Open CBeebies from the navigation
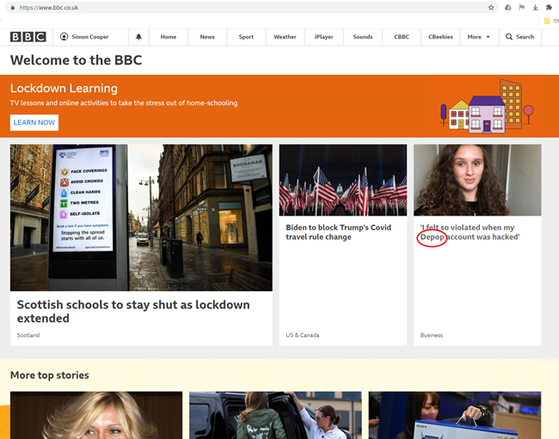Image resolution: width=559 pixels, height=439 pixels. click(x=440, y=37)
